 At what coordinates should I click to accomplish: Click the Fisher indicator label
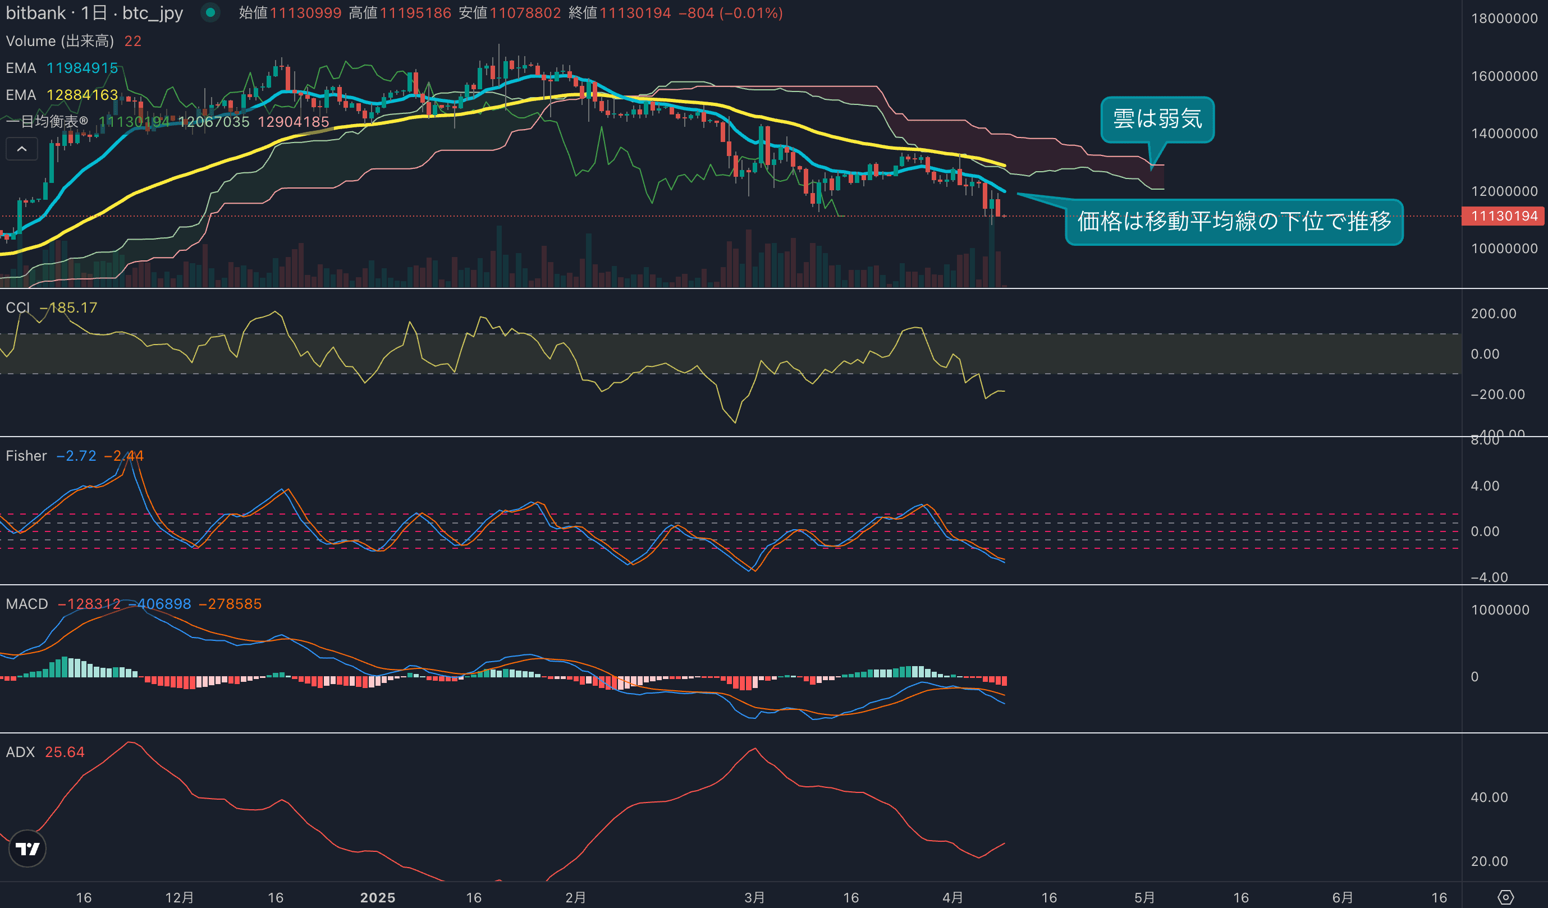[x=26, y=456]
